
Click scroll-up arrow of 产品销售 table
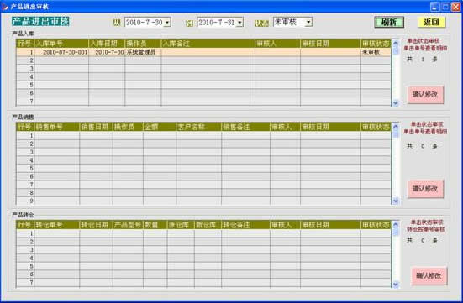coord(396,126)
